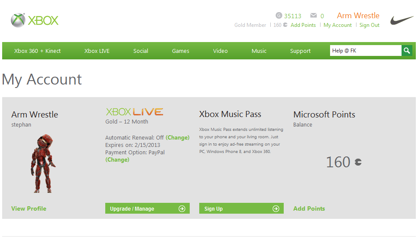Open the Social menu
This screenshot has width=418, height=244.
141,51
